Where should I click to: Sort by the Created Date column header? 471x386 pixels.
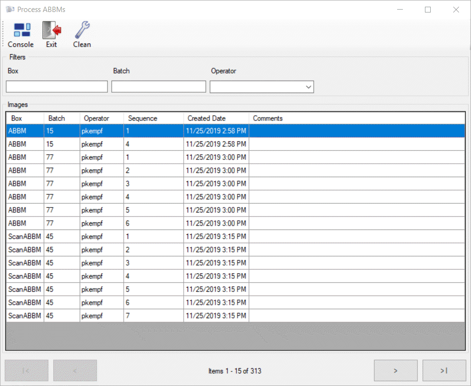[216, 119]
